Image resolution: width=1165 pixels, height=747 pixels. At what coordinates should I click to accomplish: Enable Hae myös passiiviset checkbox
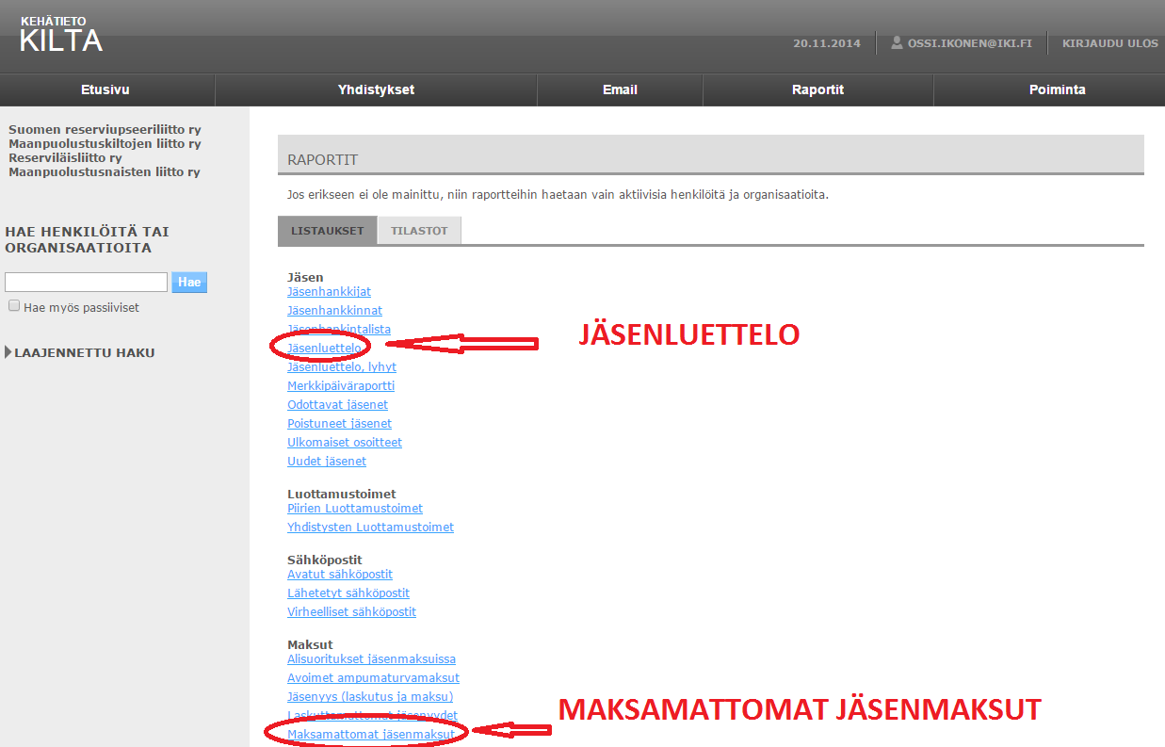tap(14, 306)
